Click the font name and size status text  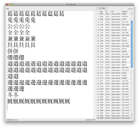click(x=12, y=120)
